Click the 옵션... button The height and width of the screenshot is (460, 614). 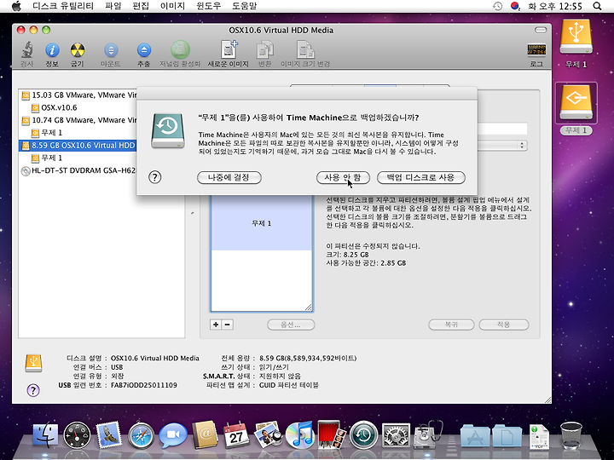(291, 325)
